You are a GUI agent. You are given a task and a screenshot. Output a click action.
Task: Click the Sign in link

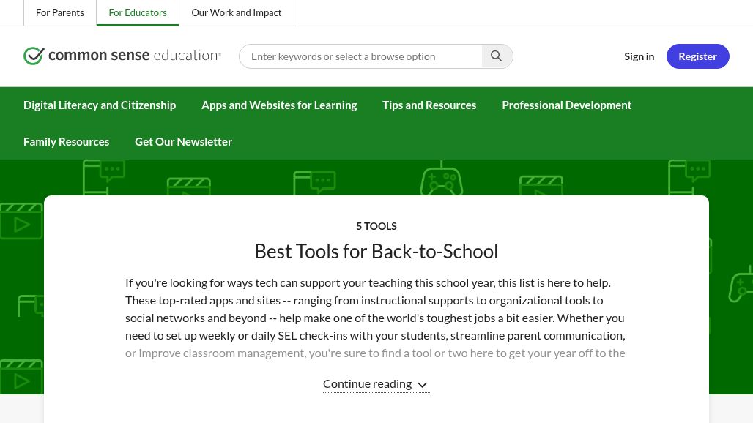click(639, 56)
